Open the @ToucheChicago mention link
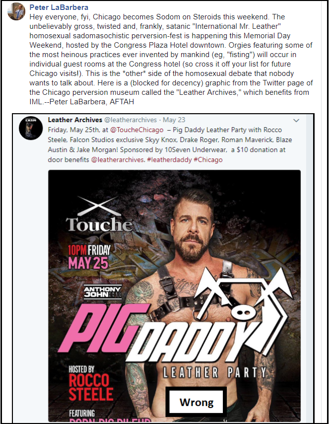Screen dimensions: 329x424 tap(136, 130)
